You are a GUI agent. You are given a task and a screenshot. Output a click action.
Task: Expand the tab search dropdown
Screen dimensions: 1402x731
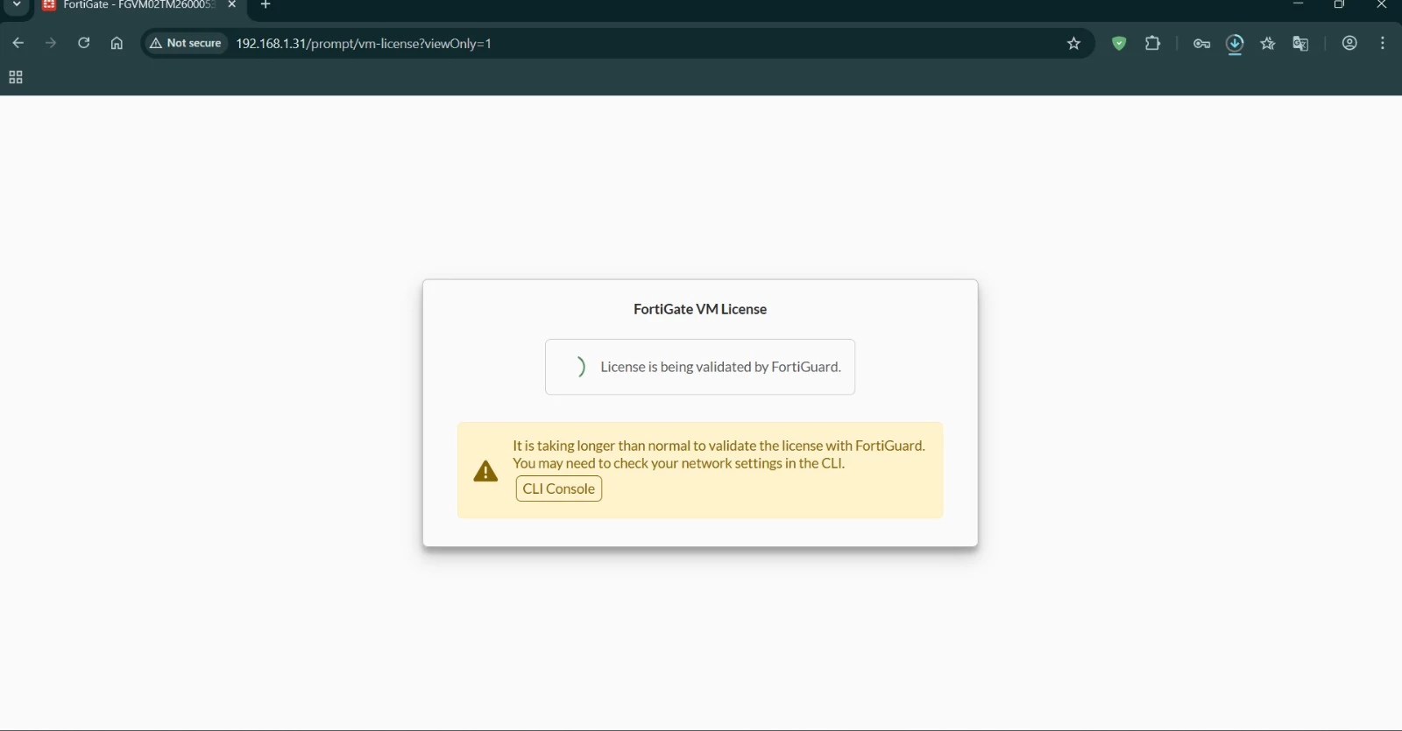(16, 5)
